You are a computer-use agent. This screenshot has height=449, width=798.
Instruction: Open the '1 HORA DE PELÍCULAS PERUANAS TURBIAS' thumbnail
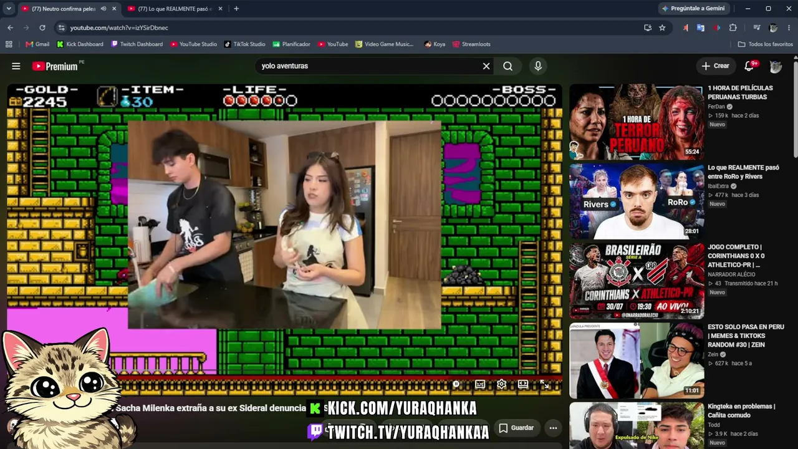tap(637, 122)
